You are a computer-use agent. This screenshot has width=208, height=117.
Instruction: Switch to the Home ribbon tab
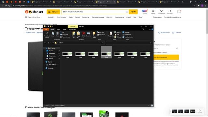coord(52,29)
